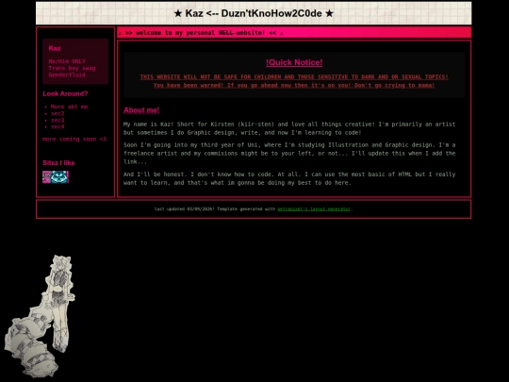Click the paragraph starting 'Soon I'm going into'

pyautogui.click(x=289, y=154)
